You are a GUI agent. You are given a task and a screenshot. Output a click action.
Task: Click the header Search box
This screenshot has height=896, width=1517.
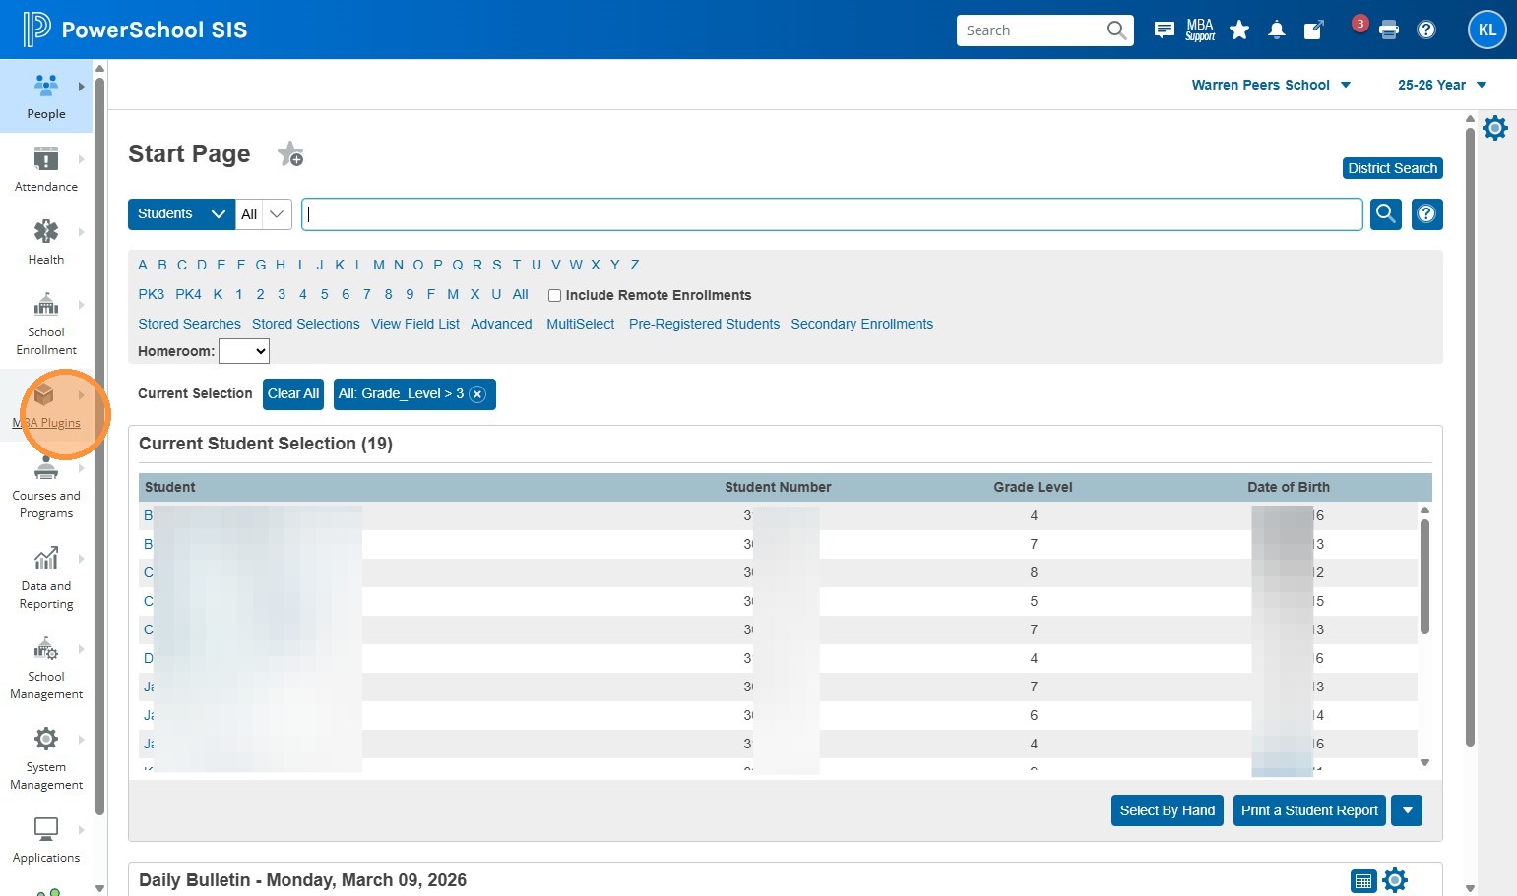click(1045, 30)
